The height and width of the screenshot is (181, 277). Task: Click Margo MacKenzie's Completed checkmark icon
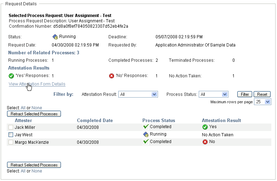click(x=145, y=142)
